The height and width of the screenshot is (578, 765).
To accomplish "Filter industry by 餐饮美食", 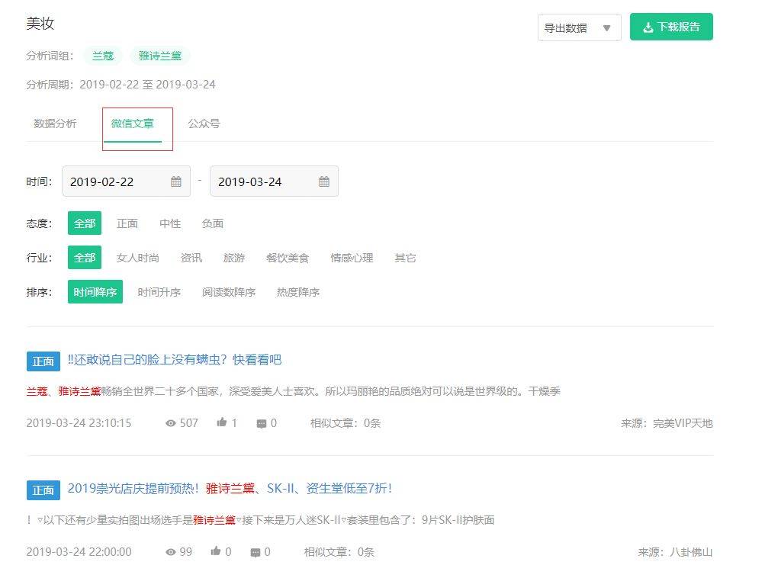I will [288, 258].
